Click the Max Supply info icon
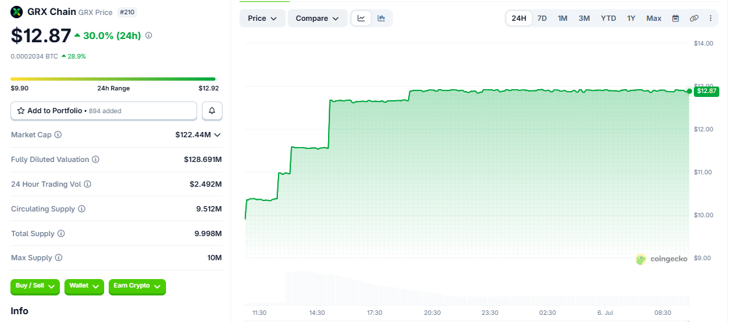This screenshot has width=731, height=322. pos(59,258)
